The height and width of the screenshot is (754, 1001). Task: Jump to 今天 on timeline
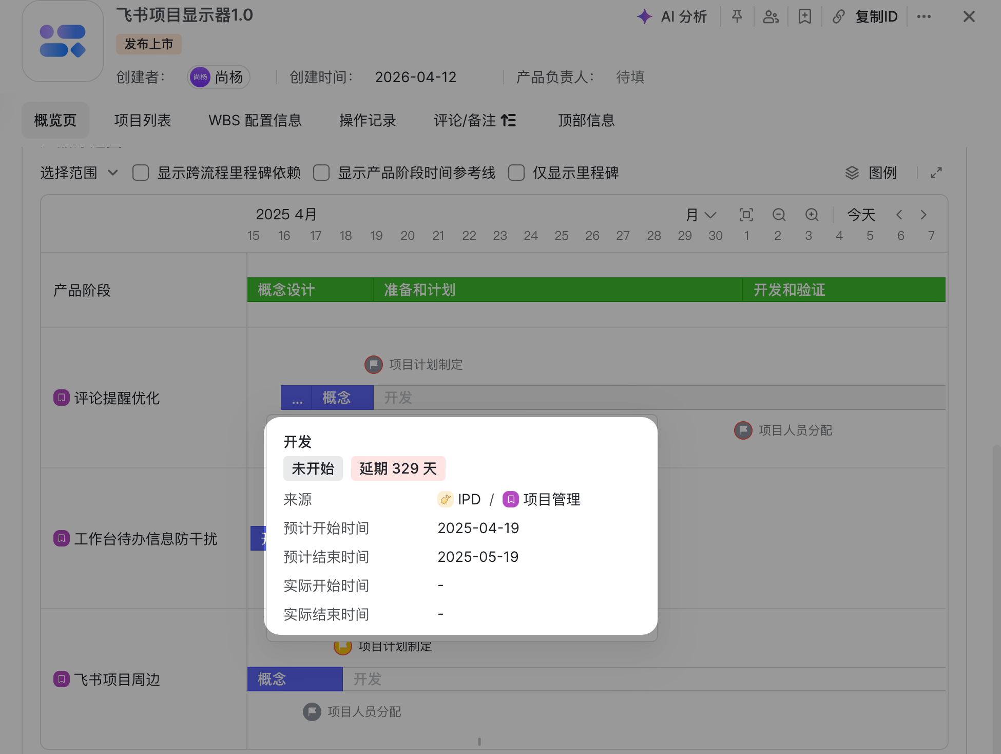861,215
